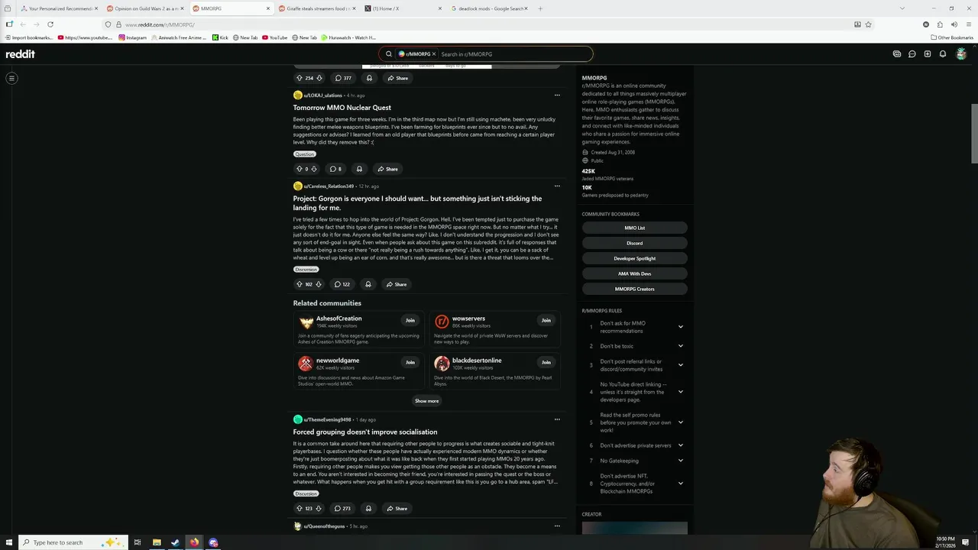Open Steam from the taskbar

(x=175, y=542)
